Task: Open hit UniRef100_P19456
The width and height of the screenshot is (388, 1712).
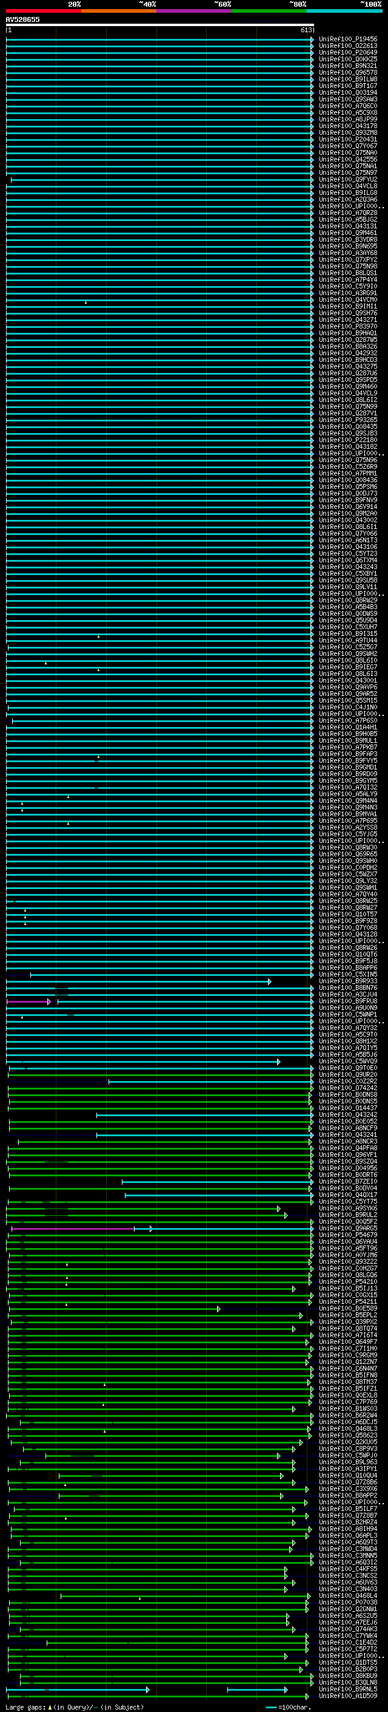Action: 347,39
